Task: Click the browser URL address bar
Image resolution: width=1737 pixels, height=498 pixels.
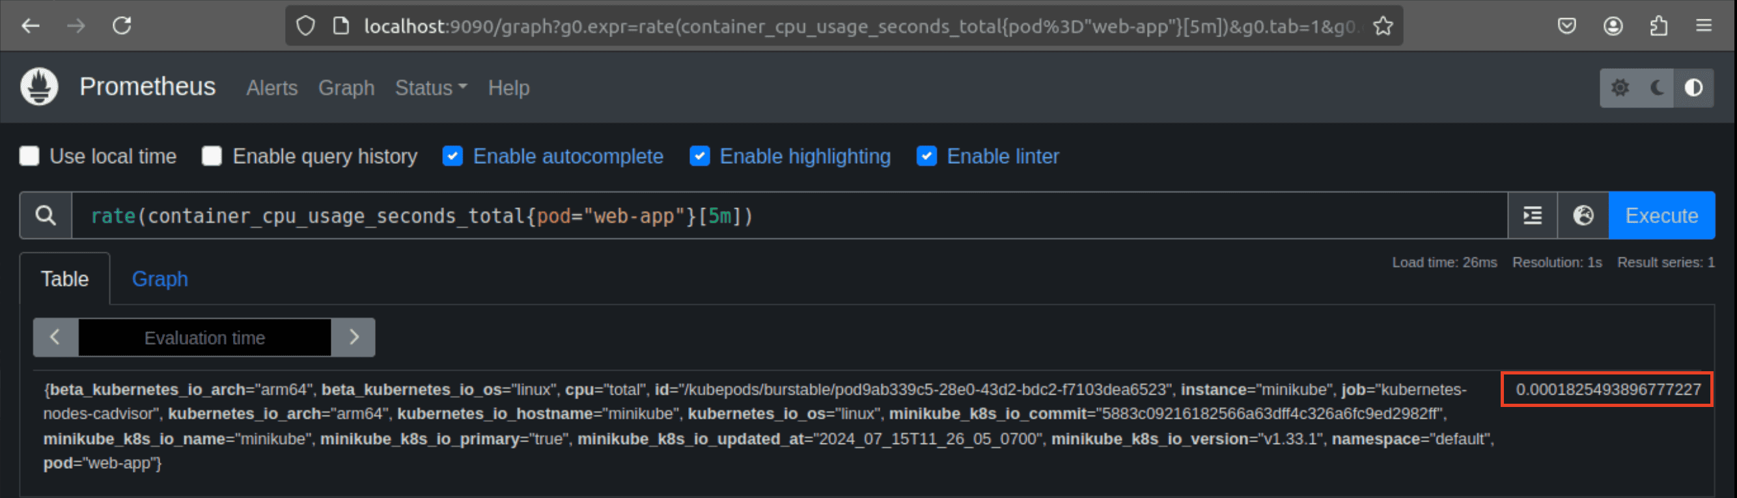Action: [x=843, y=25]
